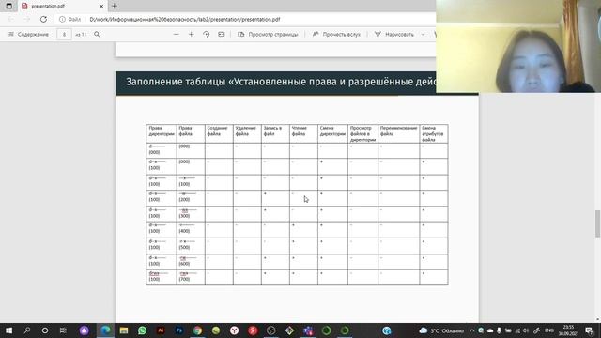Start Прочесть вслух read aloud
This screenshot has height=338, width=601.
tap(336, 35)
